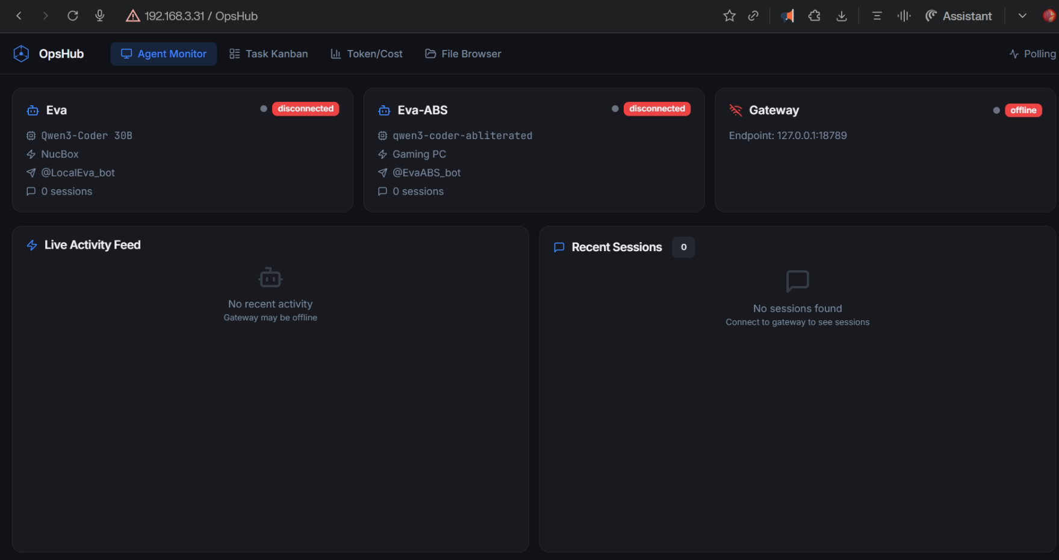1059x560 pixels.
Task: Open the File Browser tab
Action: click(x=463, y=54)
